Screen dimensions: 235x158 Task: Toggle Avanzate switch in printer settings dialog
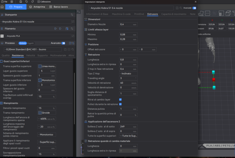[x=195, y=8]
